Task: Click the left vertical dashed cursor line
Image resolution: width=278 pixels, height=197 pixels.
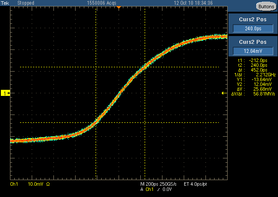Action: pos(96,93)
